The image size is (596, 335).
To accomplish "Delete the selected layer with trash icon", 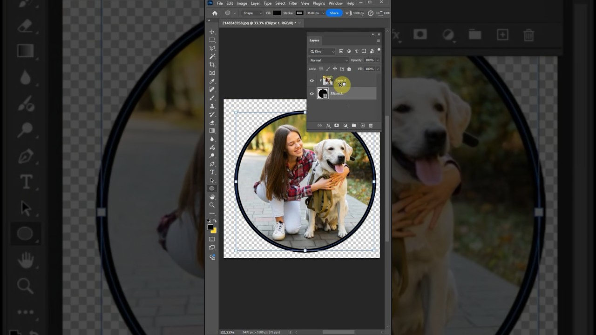I will click(x=371, y=126).
